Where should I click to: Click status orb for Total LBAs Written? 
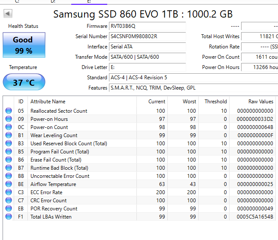(9, 216)
